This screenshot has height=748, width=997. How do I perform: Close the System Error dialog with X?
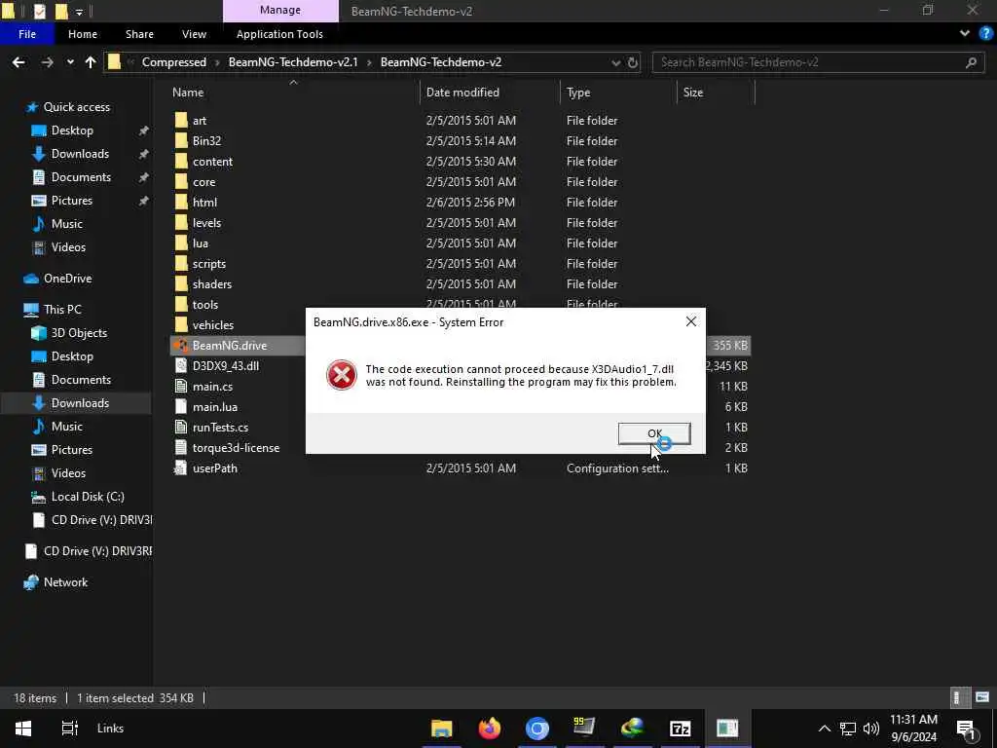pyautogui.click(x=691, y=321)
